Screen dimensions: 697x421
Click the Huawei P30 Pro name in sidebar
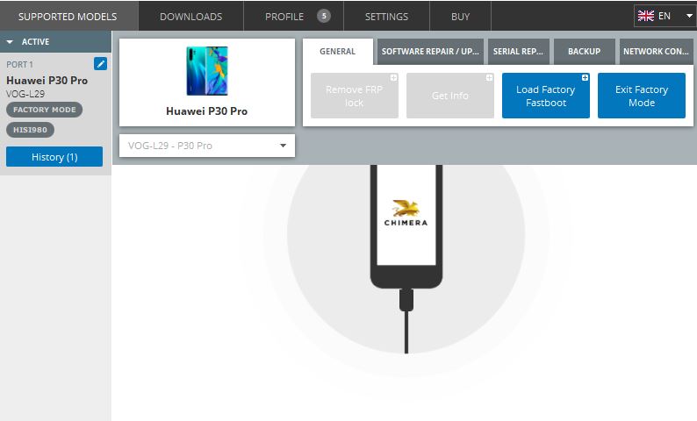pyautogui.click(x=47, y=81)
